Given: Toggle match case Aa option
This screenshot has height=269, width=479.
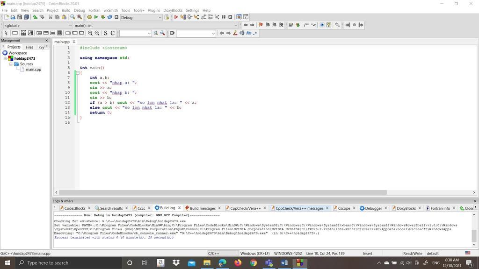Looking at the screenshot, I should pos(249,33).
